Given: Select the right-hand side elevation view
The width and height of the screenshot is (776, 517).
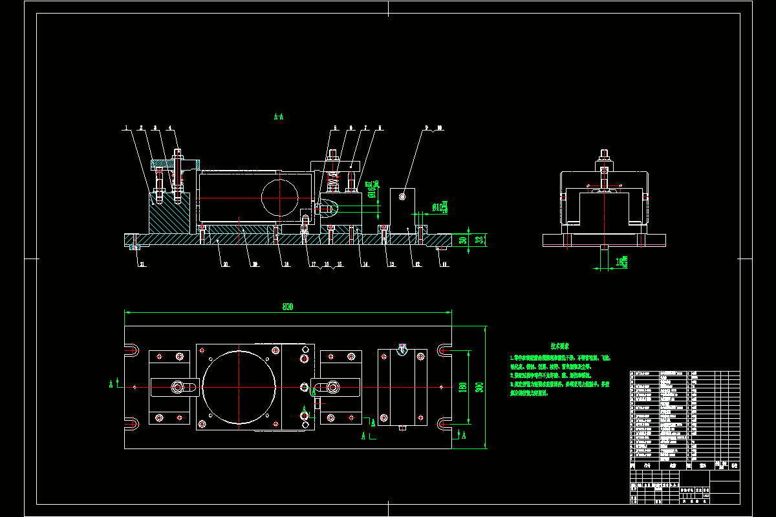Looking at the screenshot, I should coord(605,198).
